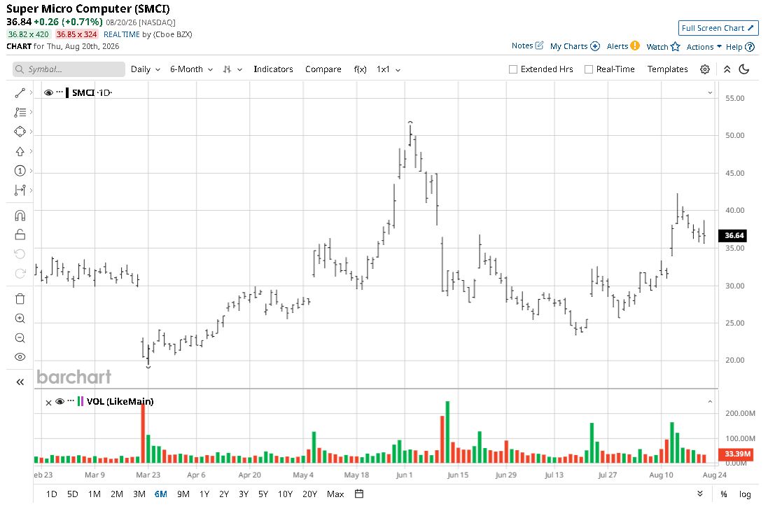
Task: Enable Extended Hrs checkbox
Action: coord(512,69)
